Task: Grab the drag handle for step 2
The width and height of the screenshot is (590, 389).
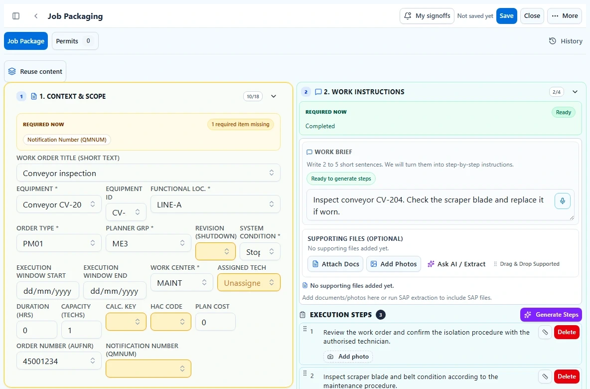Action: pos(305,374)
